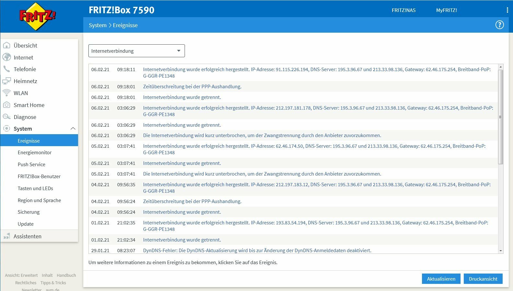The width and height of the screenshot is (513, 291).
Task: Click 06.02.21 03:06:29 getrennt event
Action: [293, 125]
